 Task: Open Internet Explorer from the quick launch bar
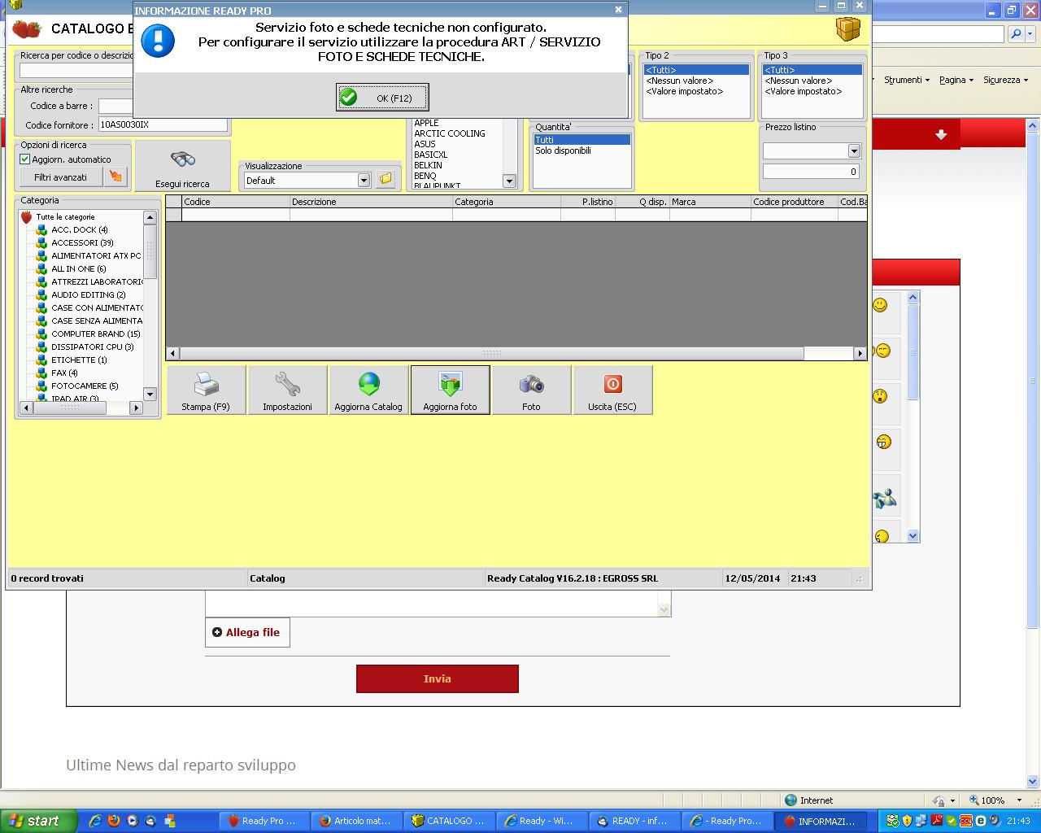(95, 821)
